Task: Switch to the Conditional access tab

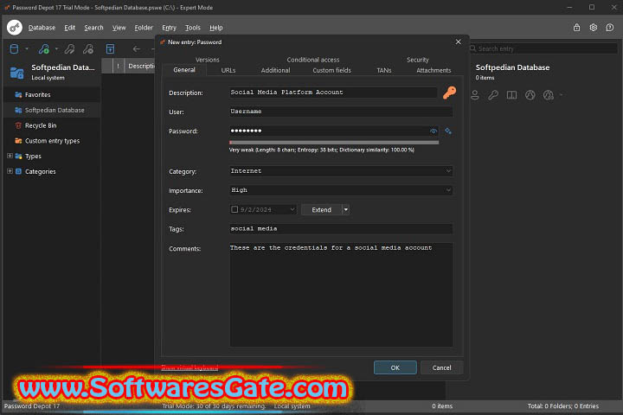Action: (x=313, y=60)
